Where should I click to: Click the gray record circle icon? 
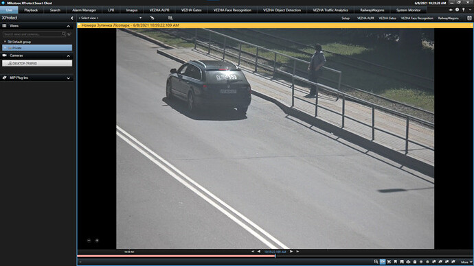coord(421,262)
